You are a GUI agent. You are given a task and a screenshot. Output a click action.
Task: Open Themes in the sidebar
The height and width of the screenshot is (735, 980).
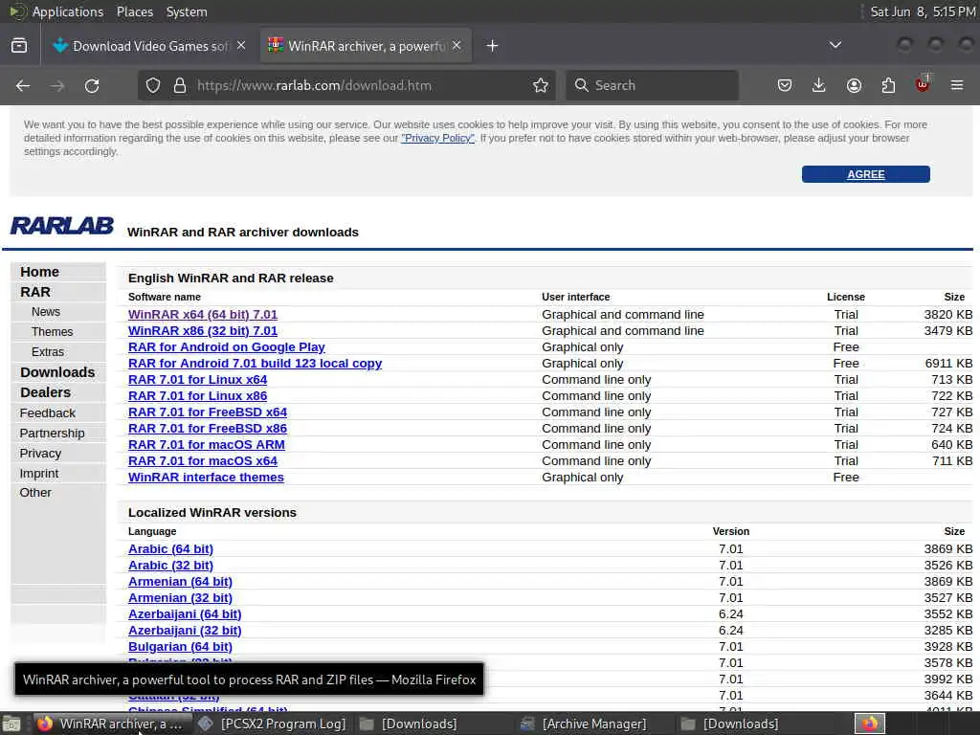pos(52,332)
